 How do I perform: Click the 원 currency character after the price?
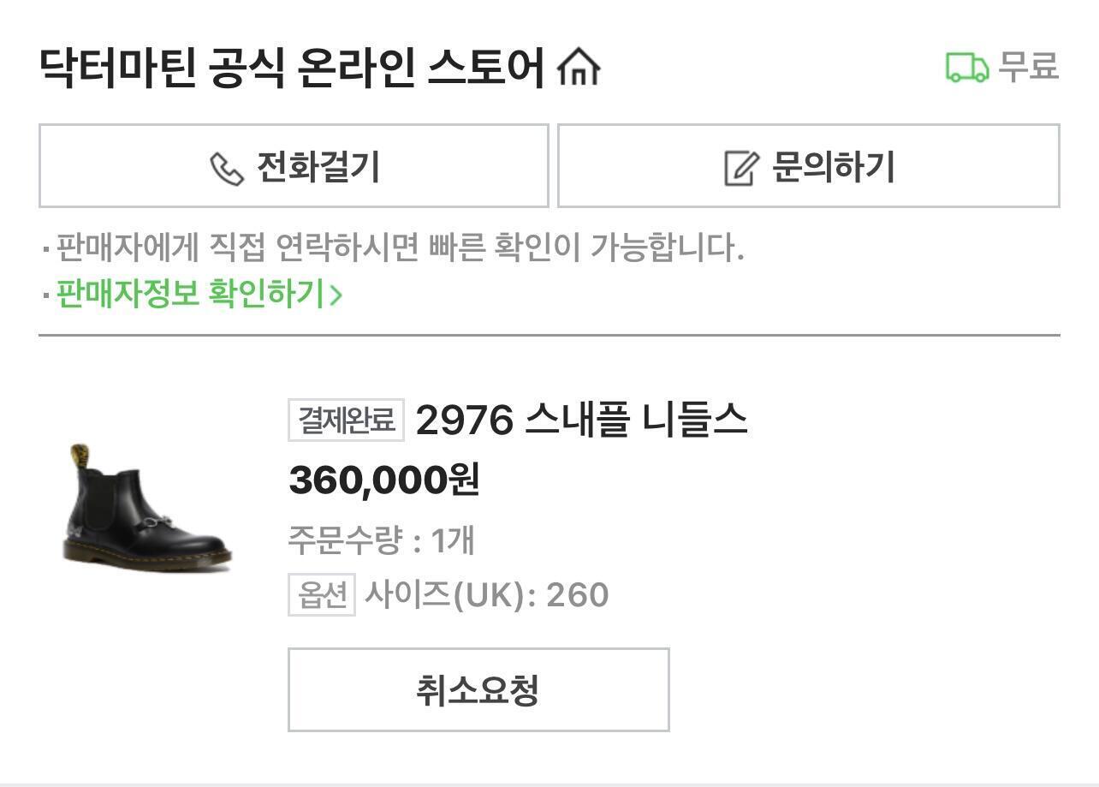click(x=463, y=480)
